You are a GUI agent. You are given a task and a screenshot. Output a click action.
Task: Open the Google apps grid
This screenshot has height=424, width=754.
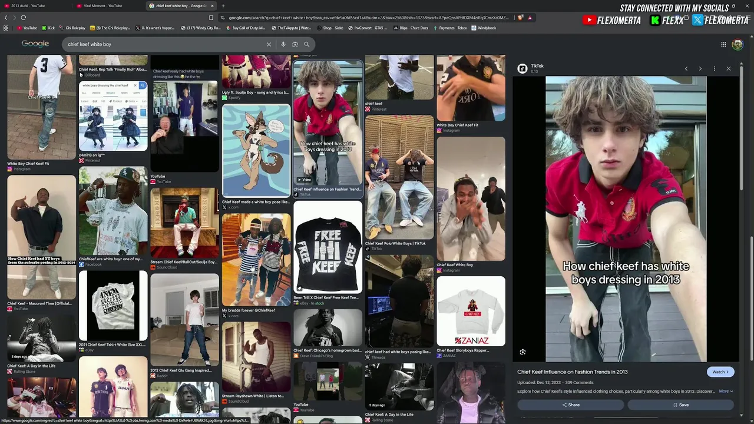pyautogui.click(x=723, y=44)
